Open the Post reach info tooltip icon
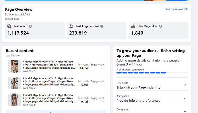 point(30,26)
